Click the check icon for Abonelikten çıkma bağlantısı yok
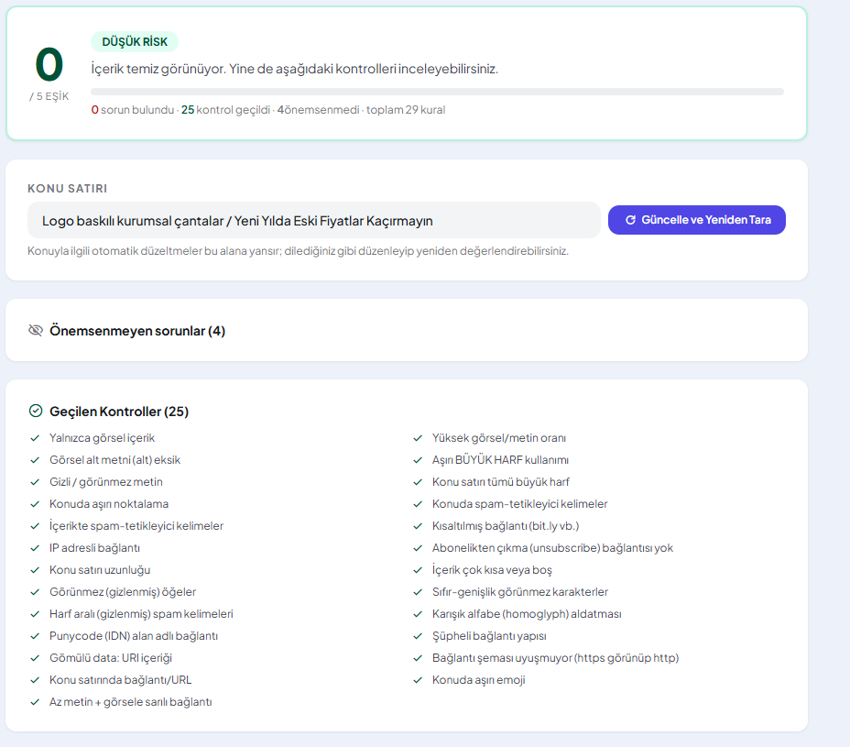 [418, 548]
